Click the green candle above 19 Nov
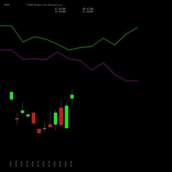This screenshot has height=172, width=172. tap(11, 96)
